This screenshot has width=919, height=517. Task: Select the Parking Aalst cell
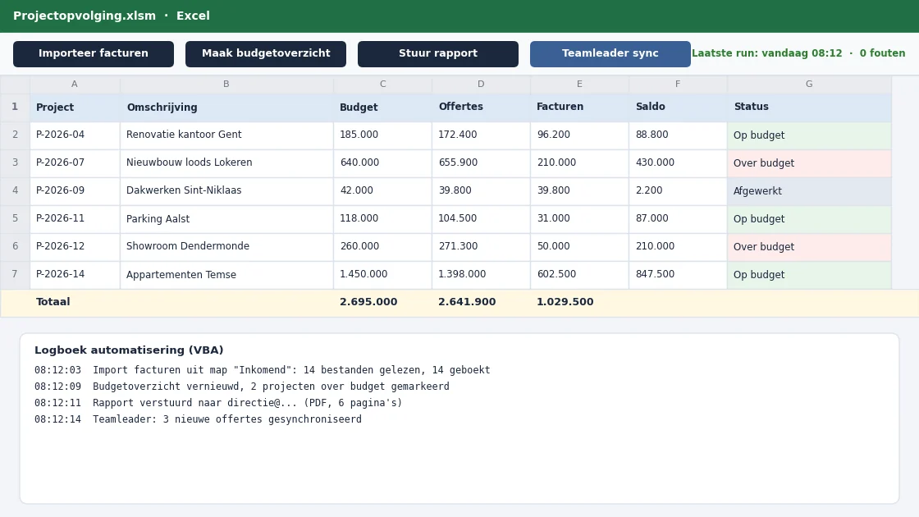click(226, 218)
